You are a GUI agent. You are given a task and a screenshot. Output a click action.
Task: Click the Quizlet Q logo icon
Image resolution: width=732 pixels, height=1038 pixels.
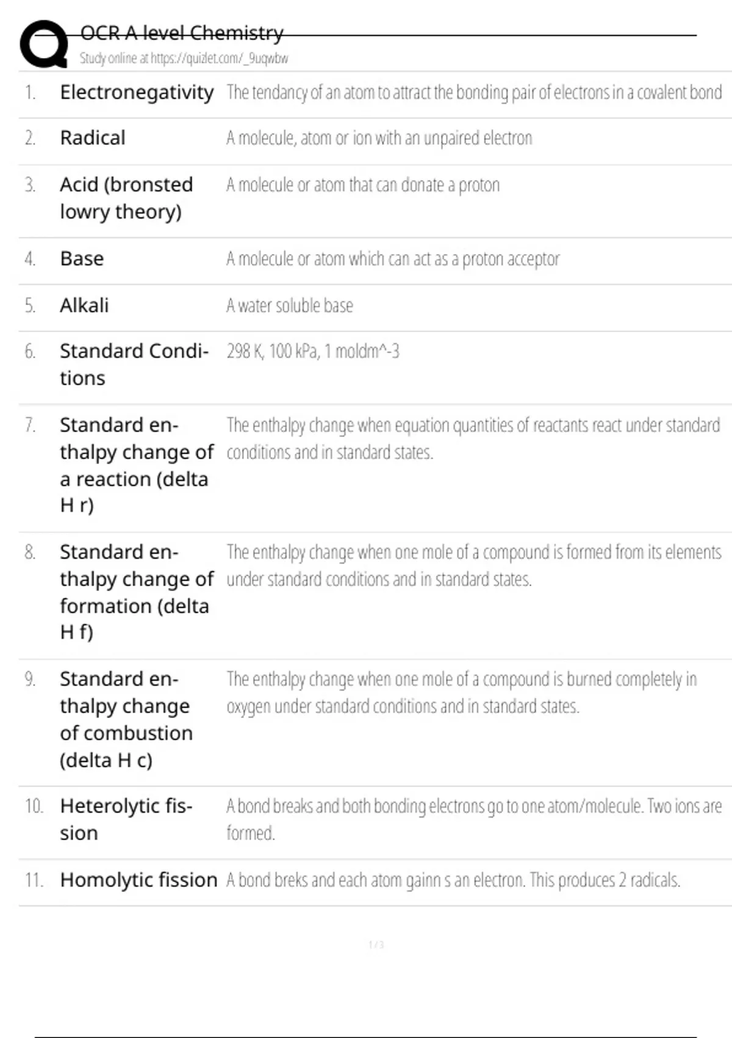click(44, 44)
